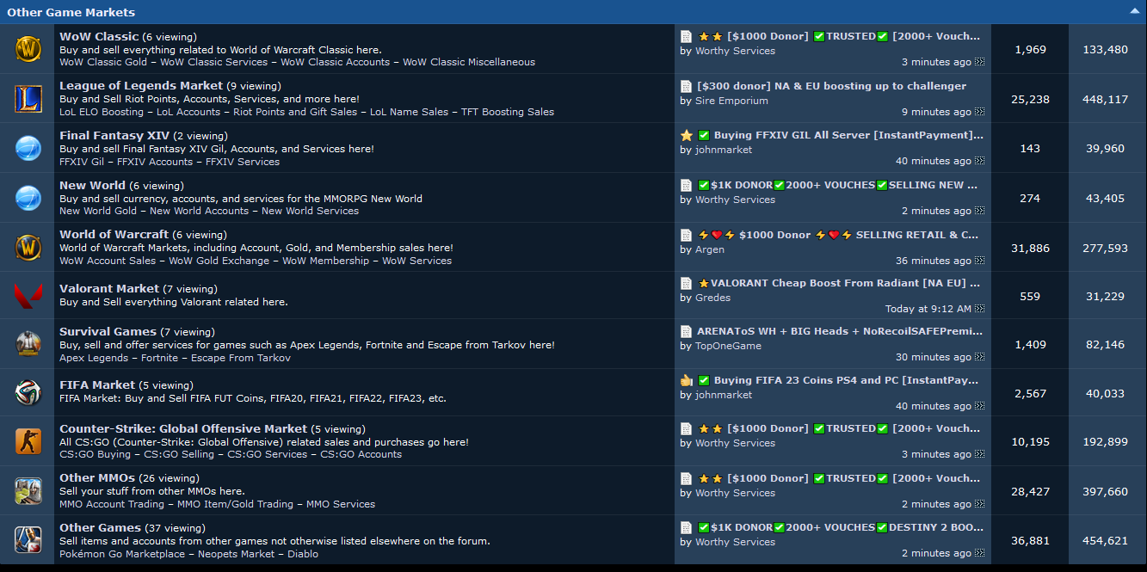The height and width of the screenshot is (572, 1147).
Task: Open the WoW Classic forum
Action: click(99, 36)
